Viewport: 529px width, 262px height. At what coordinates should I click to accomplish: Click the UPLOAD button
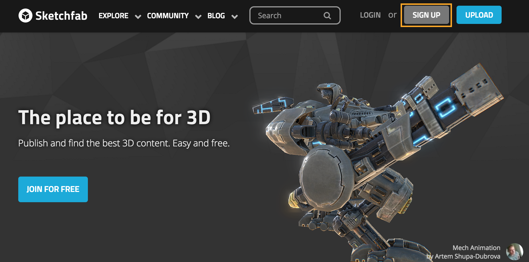pos(479,15)
